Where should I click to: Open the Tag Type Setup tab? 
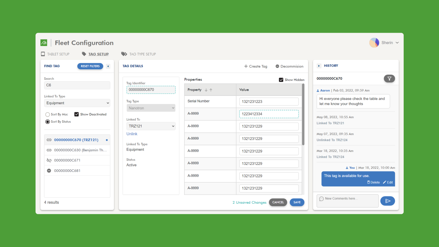tap(142, 54)
